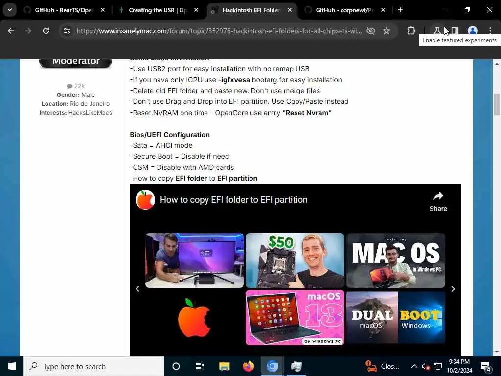Viewport: 501px width, 376px height.
Task: Close the GitHub - corpnewt tab
Action: 383,10
